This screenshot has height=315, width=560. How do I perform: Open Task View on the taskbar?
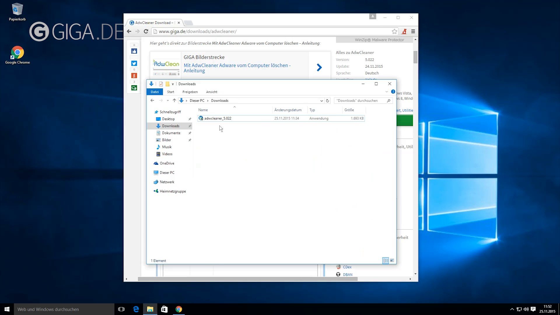point(121,309)
